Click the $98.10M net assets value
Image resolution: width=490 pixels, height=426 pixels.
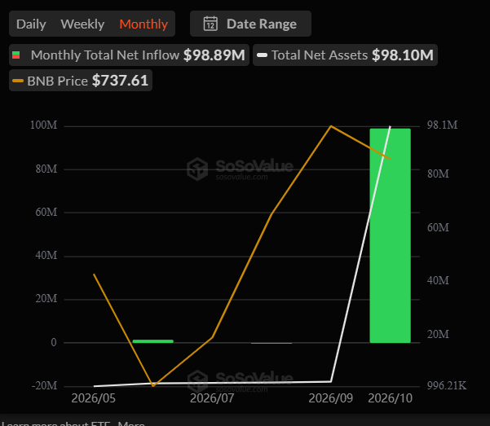click(x=403, y=55)
